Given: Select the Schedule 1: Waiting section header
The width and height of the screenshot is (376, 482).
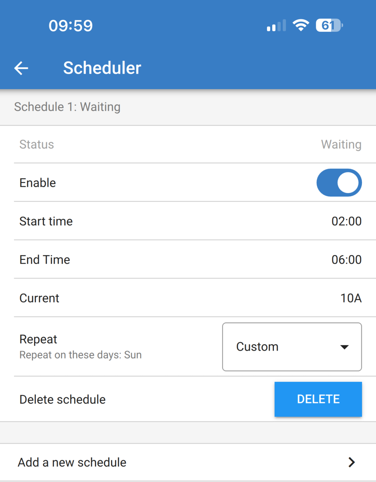Looking at the screenshot, I should [67, 107].
